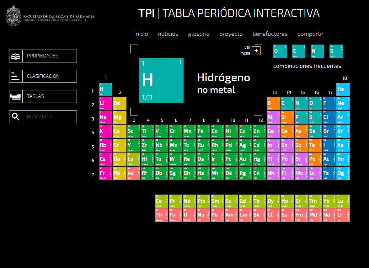Click the Buscador magnifying glass icon
This screenshot has width=369, height=268.
pos(16,117)
